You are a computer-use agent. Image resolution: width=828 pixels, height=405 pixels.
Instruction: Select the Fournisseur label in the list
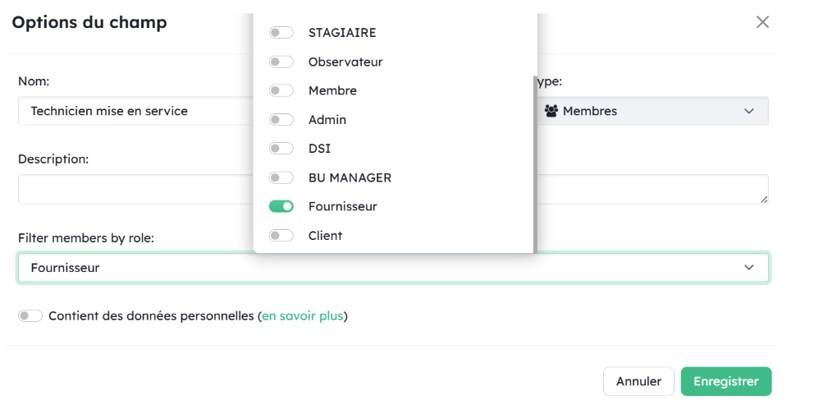[x=342, y=207]
